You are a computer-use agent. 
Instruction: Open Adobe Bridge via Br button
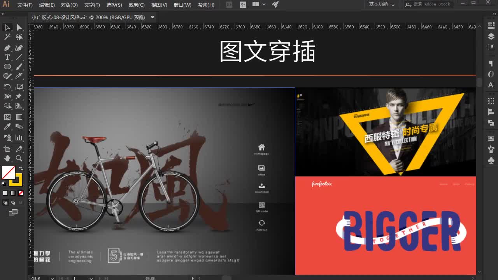pyautogui.click(x=229, y=5)
